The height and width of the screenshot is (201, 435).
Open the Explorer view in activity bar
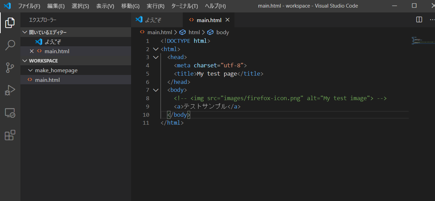click(x=10, y=23)
